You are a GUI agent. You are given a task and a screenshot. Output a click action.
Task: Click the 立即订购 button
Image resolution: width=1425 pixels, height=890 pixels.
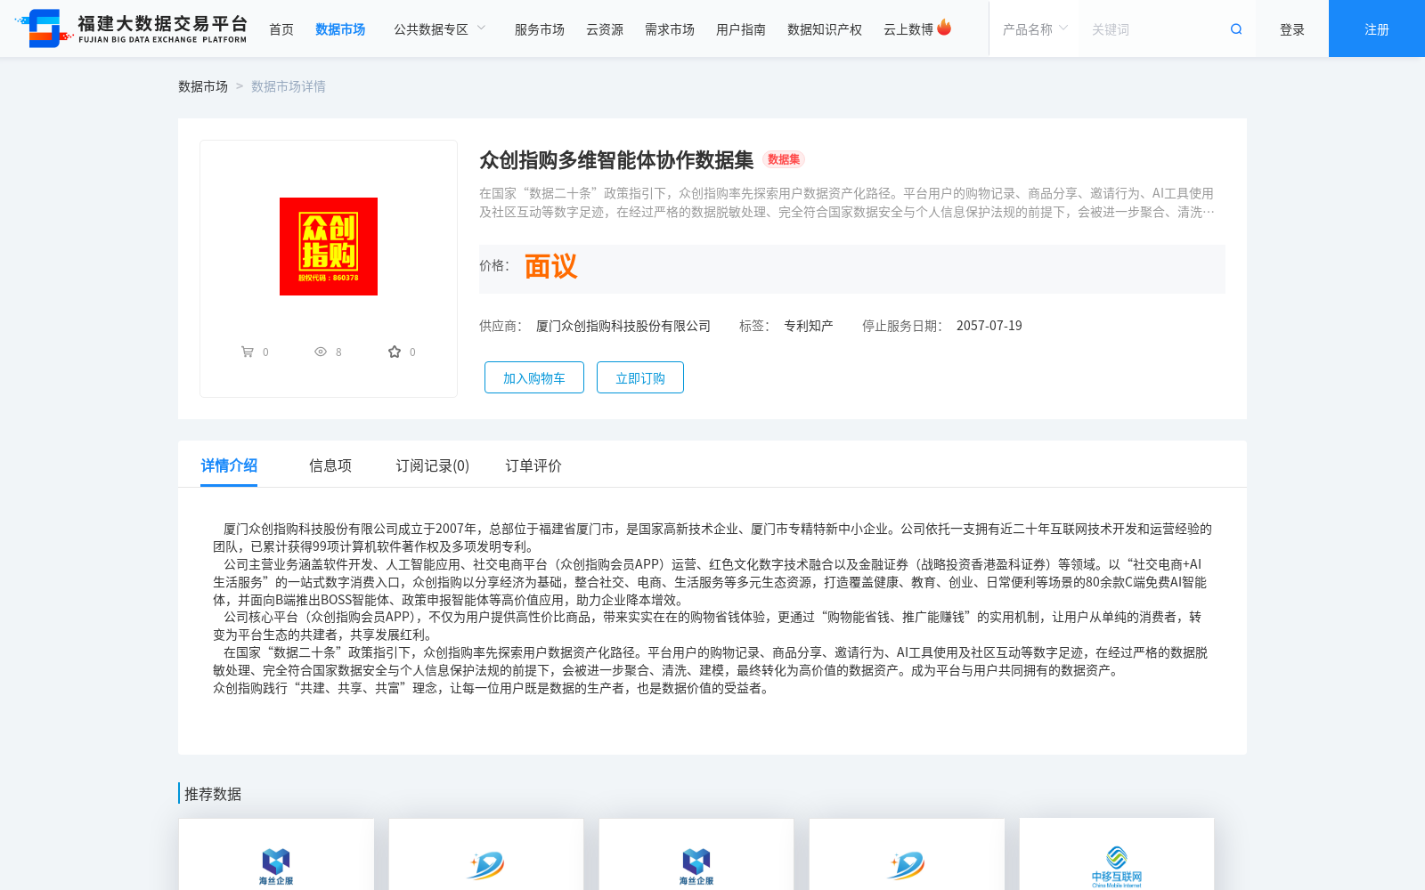point(640,377)
